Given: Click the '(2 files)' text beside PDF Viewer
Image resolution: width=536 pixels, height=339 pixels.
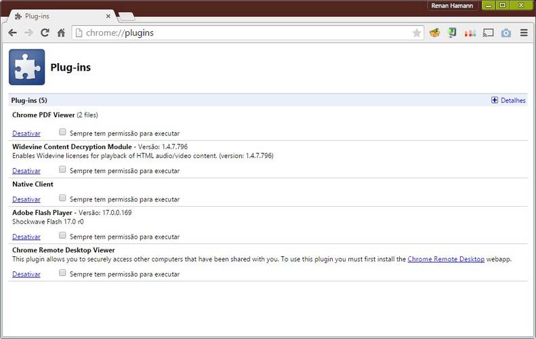Looking at the screenshot, I should 87,115.
